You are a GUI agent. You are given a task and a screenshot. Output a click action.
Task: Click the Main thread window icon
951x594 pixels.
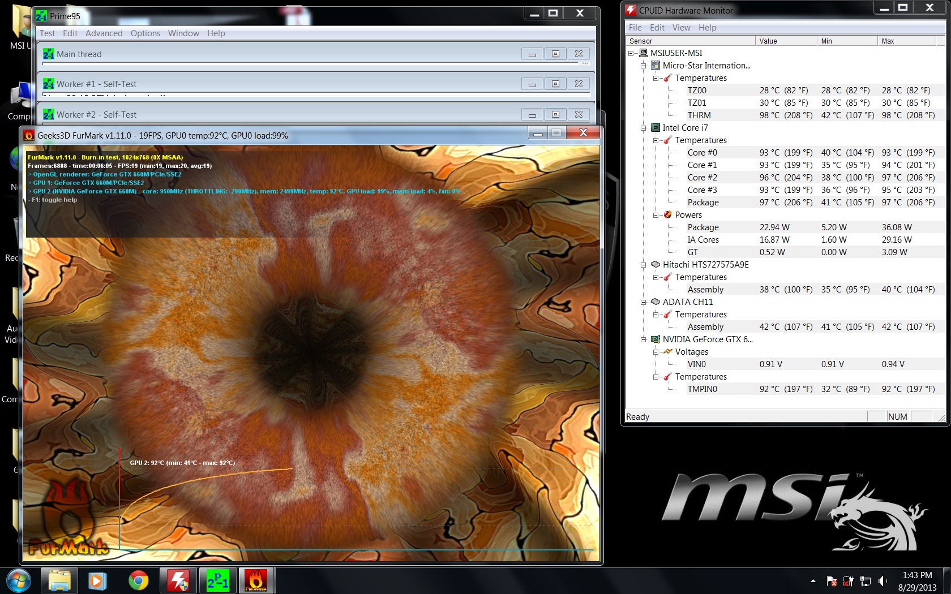49,54
